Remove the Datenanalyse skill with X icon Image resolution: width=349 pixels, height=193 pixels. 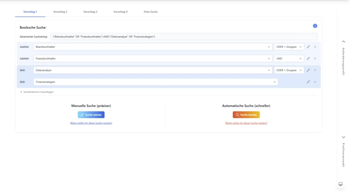tap(315, 70)
